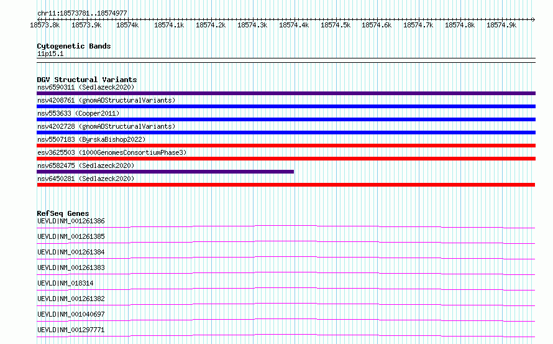Click the 18573.8k ruler tick label
Screen dimensions: 553x344
pyautogui.click(x=45, y=25)
